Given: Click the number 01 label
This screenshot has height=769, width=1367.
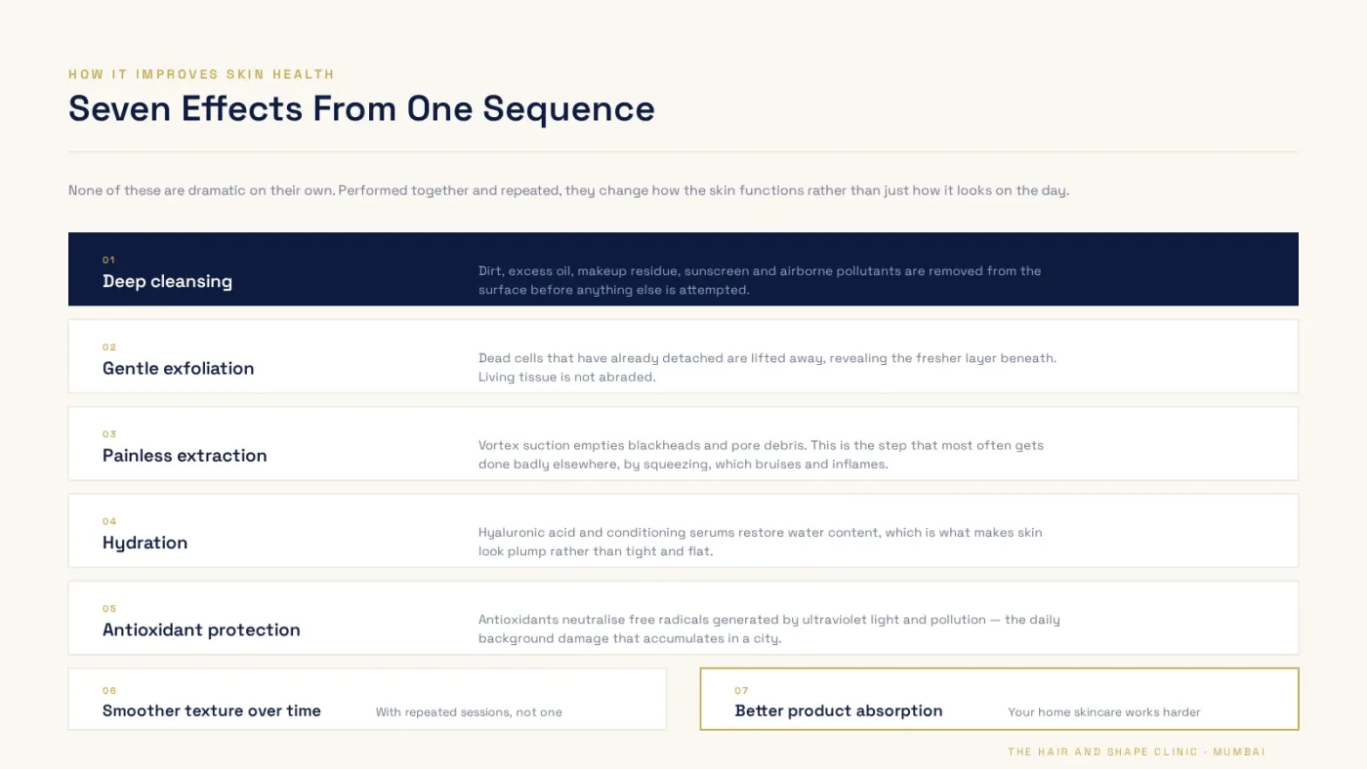Looking at the screenshot, I should point(108,260).
